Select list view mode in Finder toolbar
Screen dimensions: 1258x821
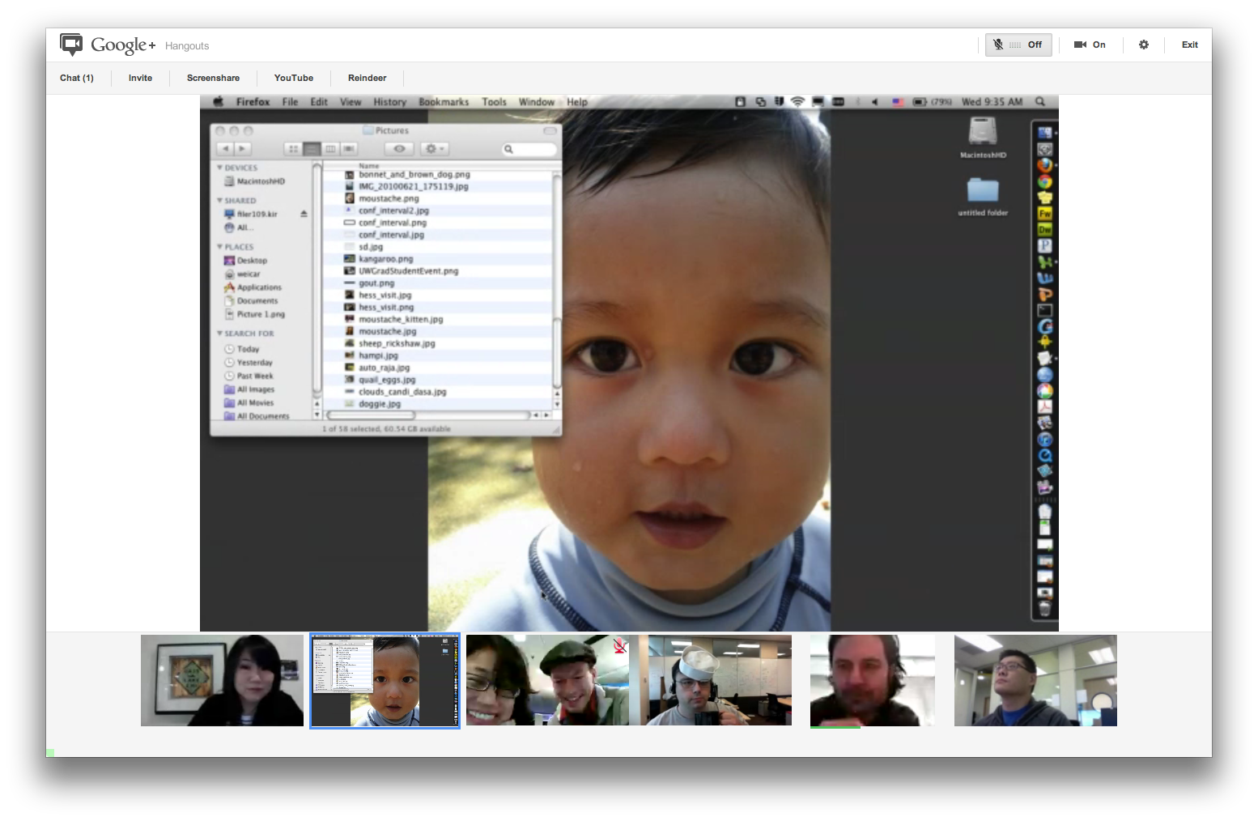click(312, 149)
